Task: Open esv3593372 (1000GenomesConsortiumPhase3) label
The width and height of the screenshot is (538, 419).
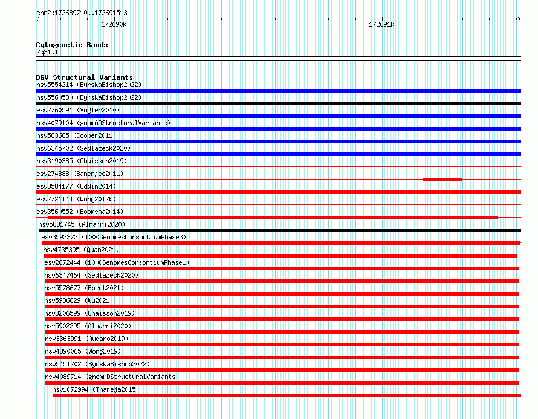Action: [114, 237]
